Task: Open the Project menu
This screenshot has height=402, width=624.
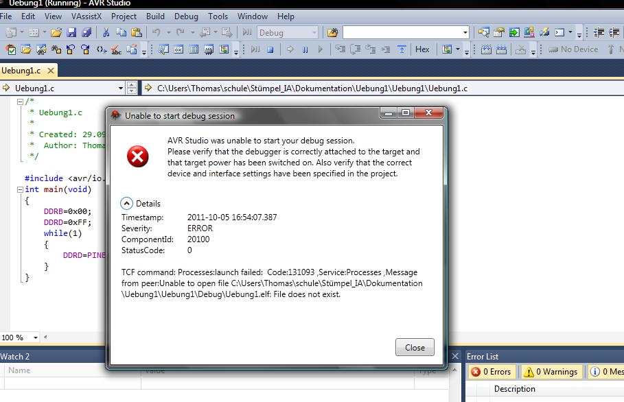Action: [124, 16]
